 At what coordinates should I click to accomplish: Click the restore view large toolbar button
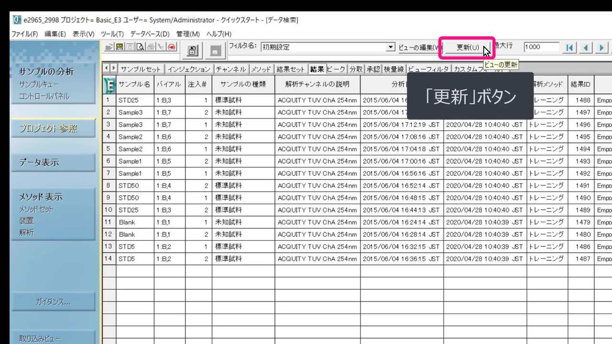point(193,51)
